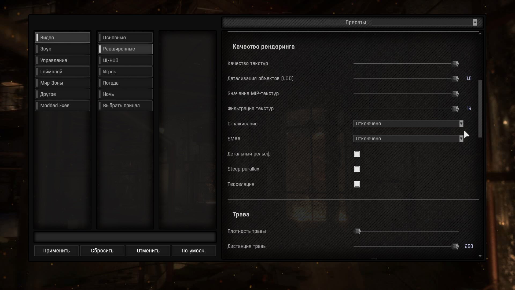This screenshot has width=515, height=290.
Task: Click the Качество текстур slider handle
Action: point(455,63)
